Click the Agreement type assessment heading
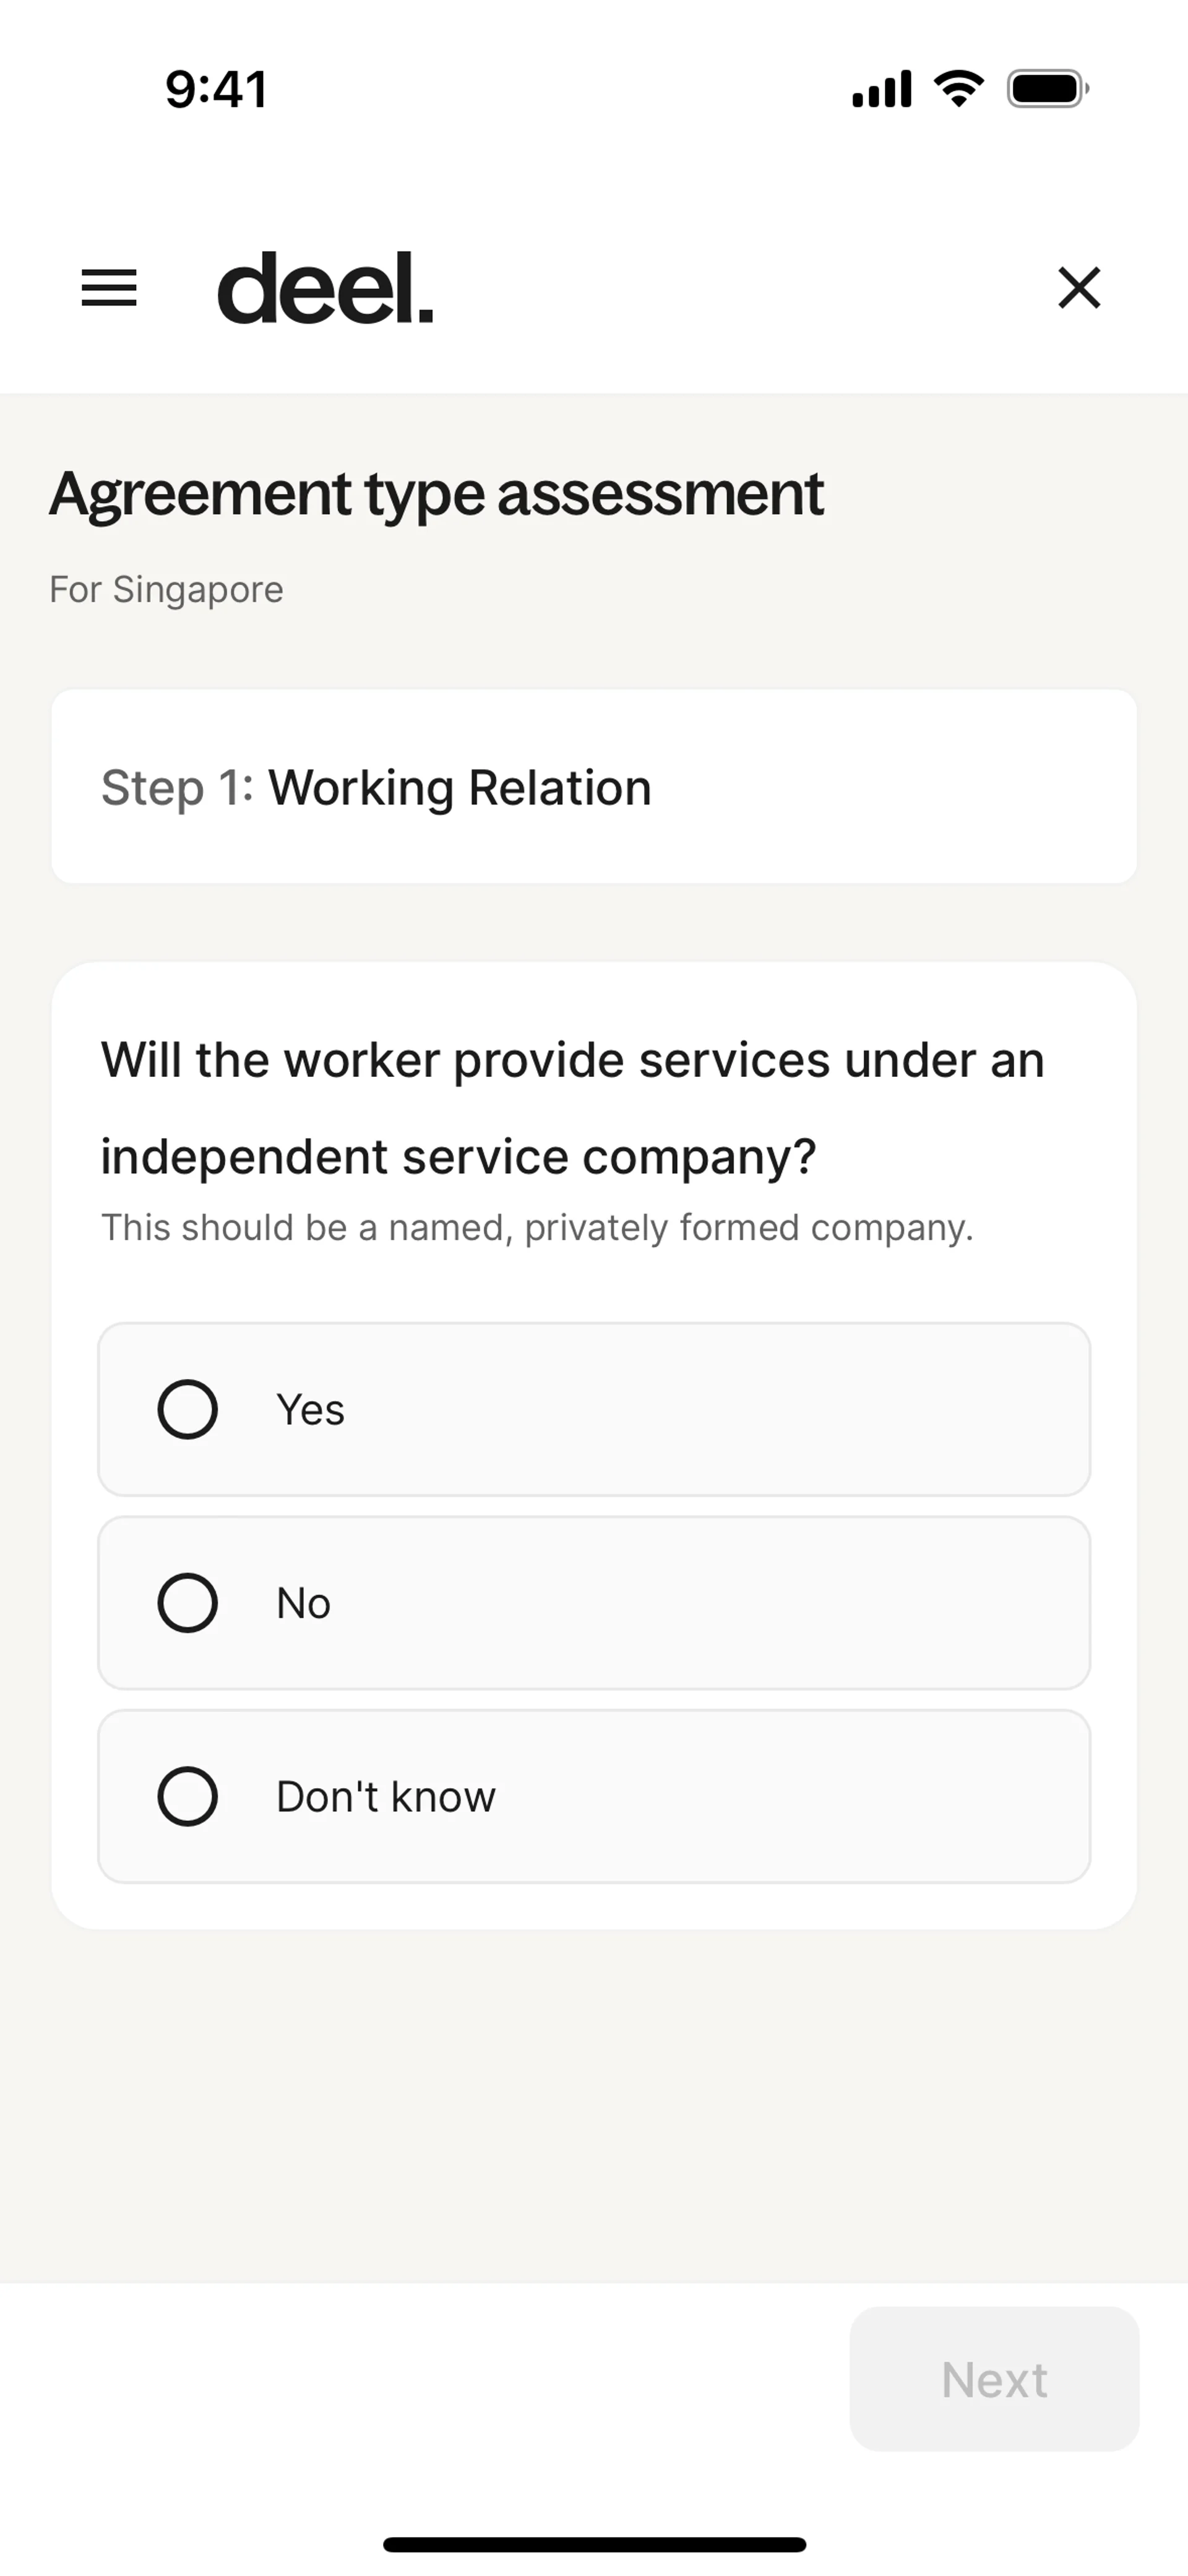The height and width of the screenshot is (2576, 1188). [436, 493]
